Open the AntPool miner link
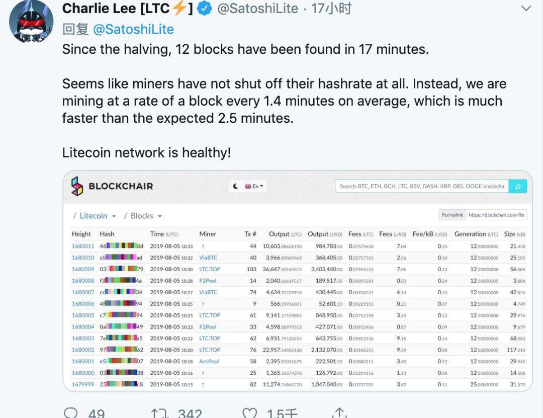Image resolution: width=543 pixels, height=418 pixels. [209, 361]
